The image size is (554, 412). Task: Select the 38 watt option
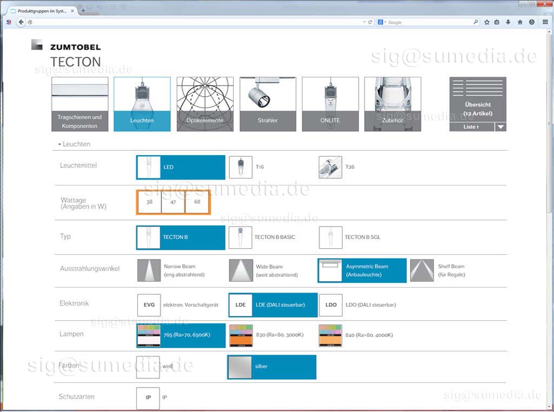[x=149, y=202]
